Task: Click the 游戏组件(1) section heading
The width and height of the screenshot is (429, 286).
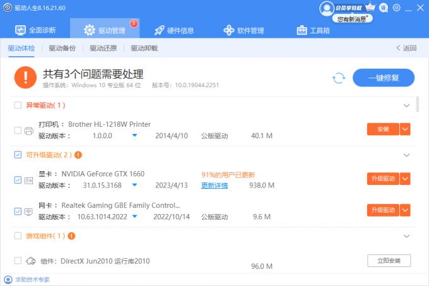Action: point(45,236)
